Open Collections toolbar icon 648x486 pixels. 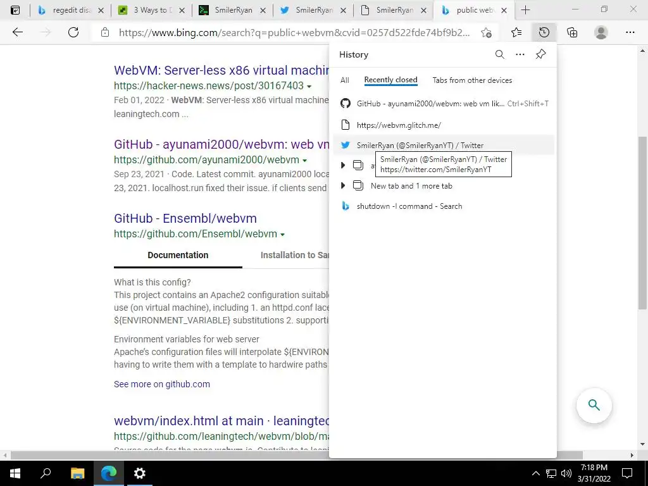[572, 32]
